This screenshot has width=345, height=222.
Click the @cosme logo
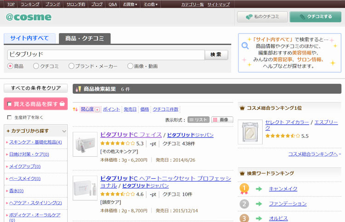tap(29, 17)
